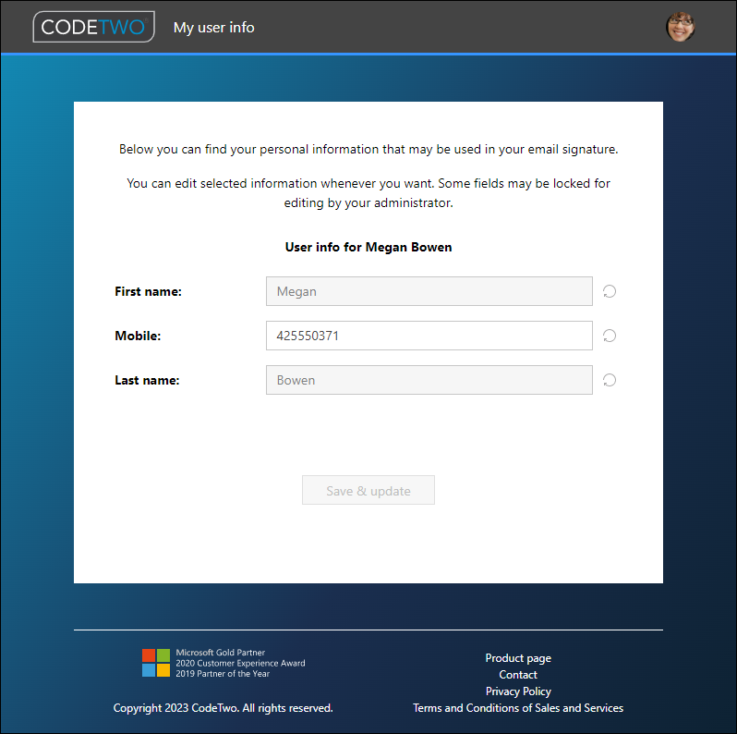The height and width of the screenshot is (734, 737).
Task: Open Terms and Conditions of Sales and Services
Action: click(x=518, y=708)
